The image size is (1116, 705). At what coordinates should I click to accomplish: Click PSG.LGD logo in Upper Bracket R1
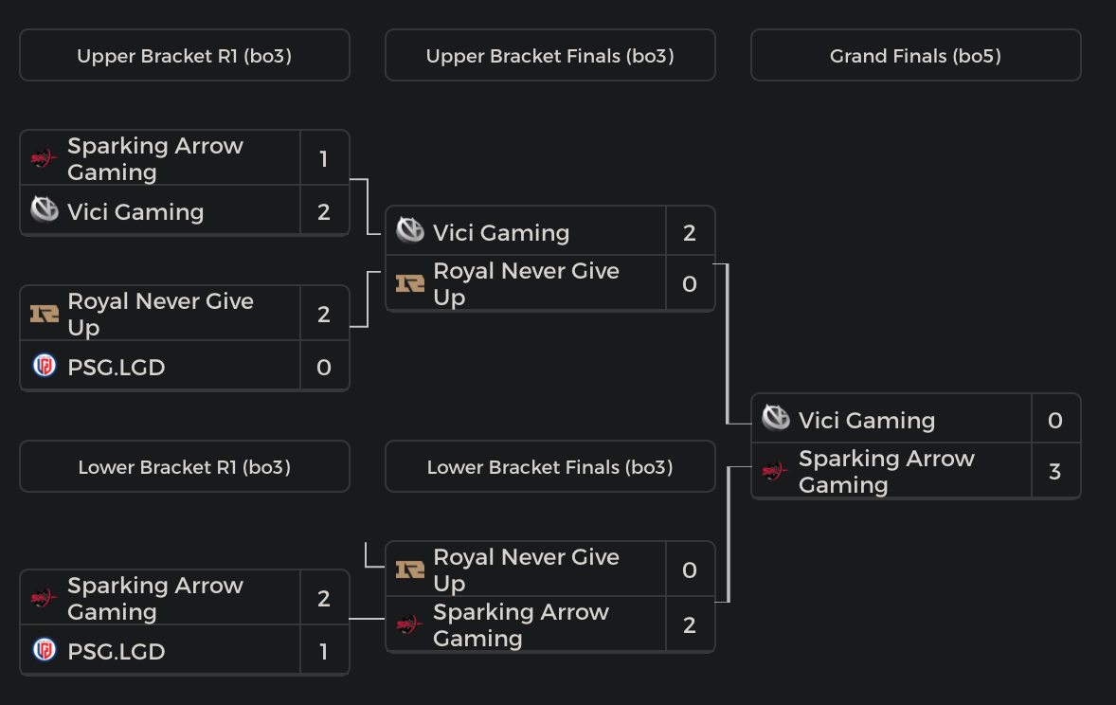[44, 366]
